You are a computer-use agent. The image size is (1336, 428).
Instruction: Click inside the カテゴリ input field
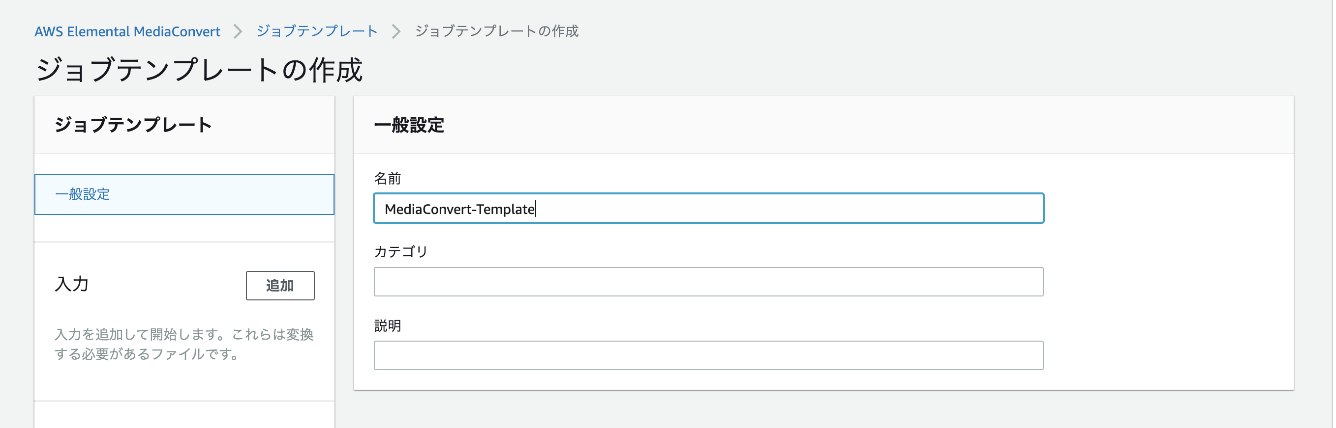pos(708,282)
